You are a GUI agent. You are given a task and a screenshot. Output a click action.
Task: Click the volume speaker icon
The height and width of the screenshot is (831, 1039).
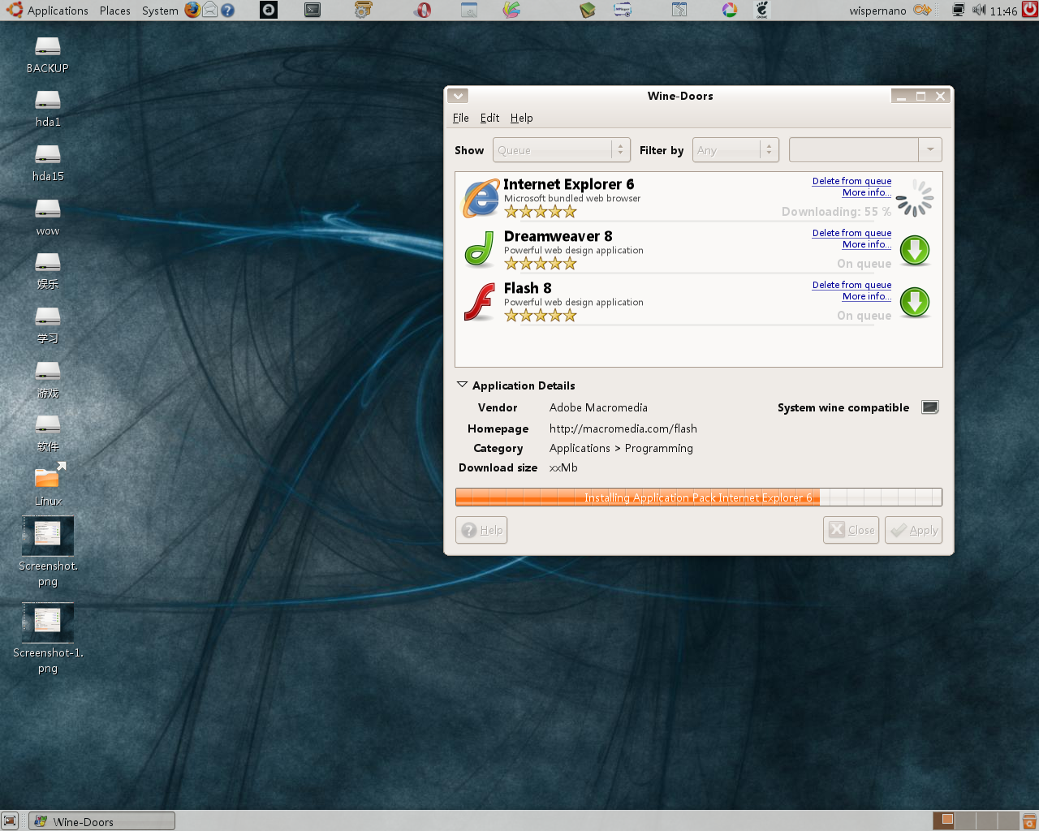(979, 10)
